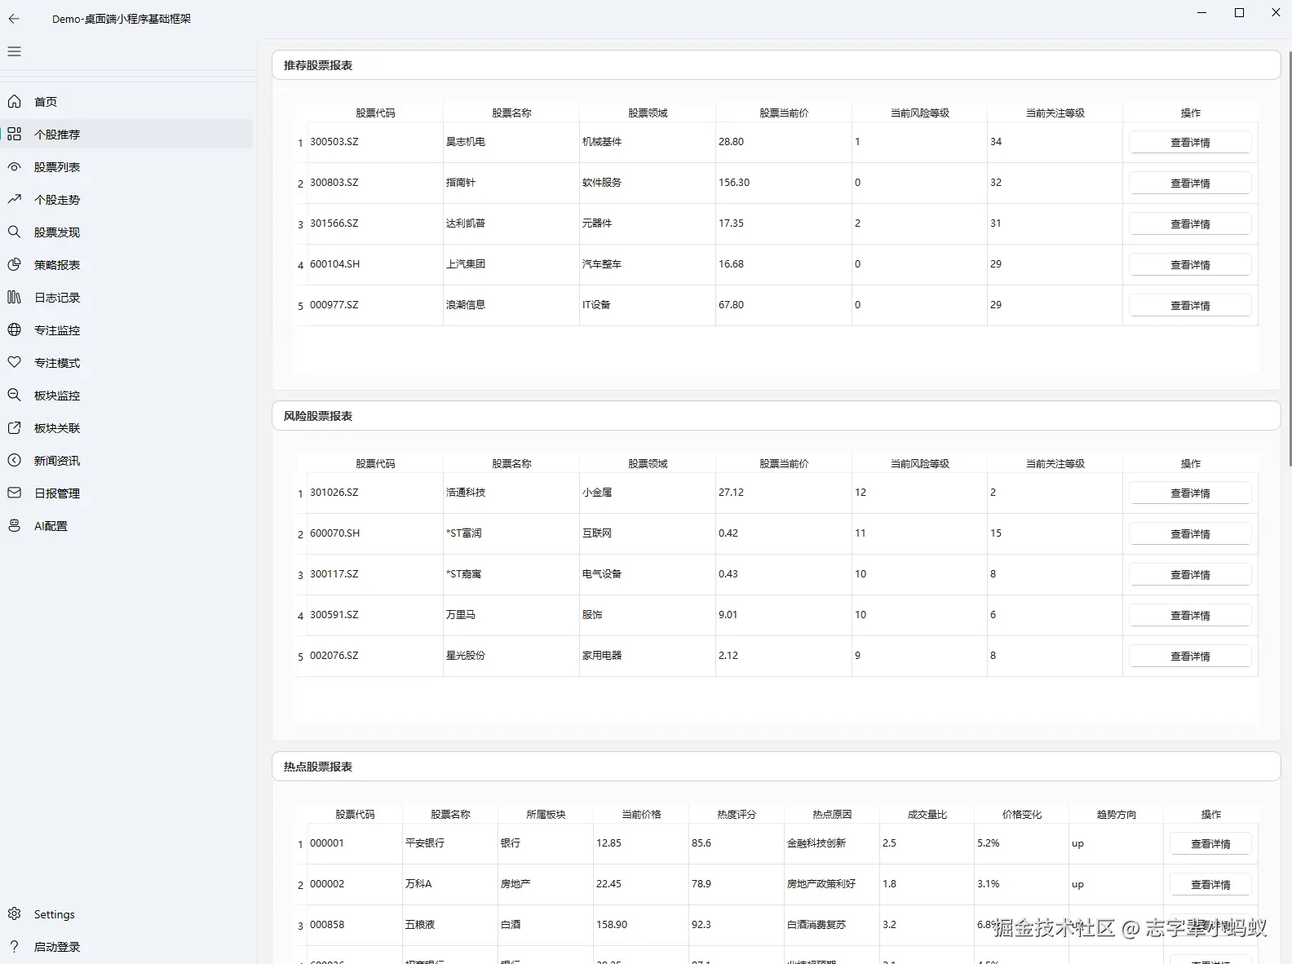
Task: Click the 当前风险等级 header in 推荐股票报表
Action: [919, 113]
